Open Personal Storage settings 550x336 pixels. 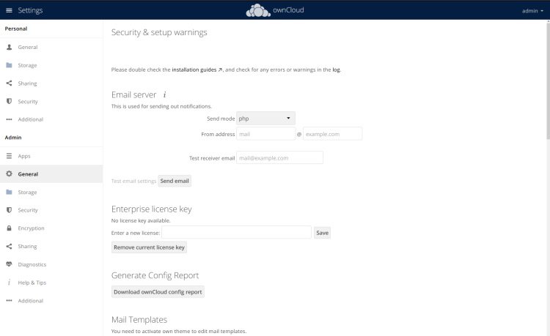point(27,65)
